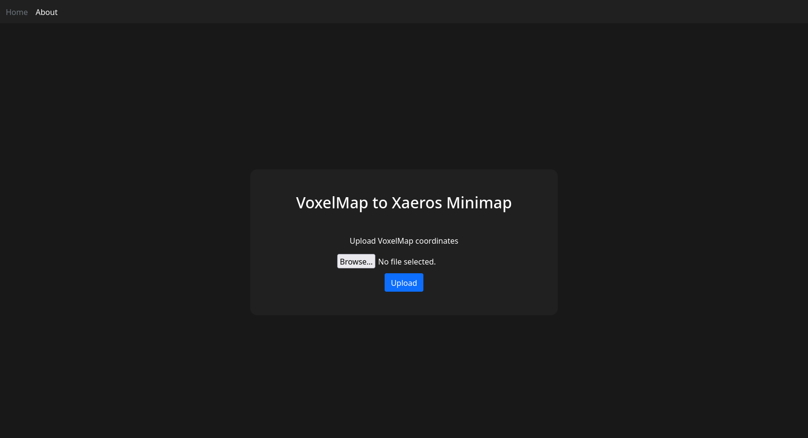Choose a file via Browse... control
This screenshot has height=438, width=808.
356,261
